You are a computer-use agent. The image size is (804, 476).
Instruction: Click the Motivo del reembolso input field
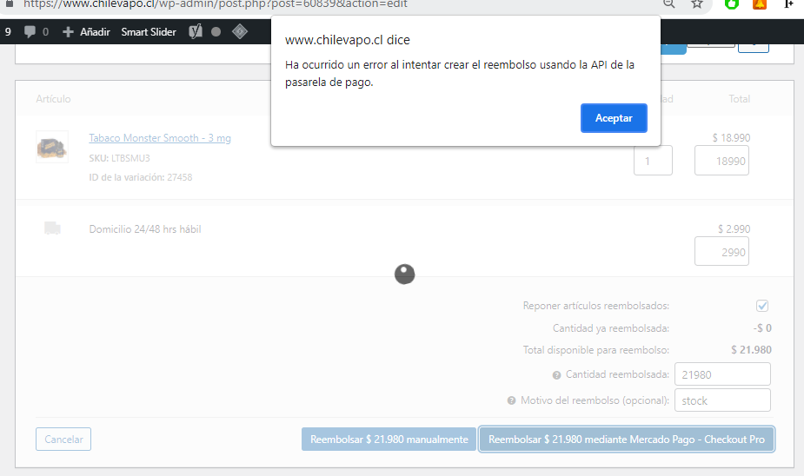click(x=722, y=400)
